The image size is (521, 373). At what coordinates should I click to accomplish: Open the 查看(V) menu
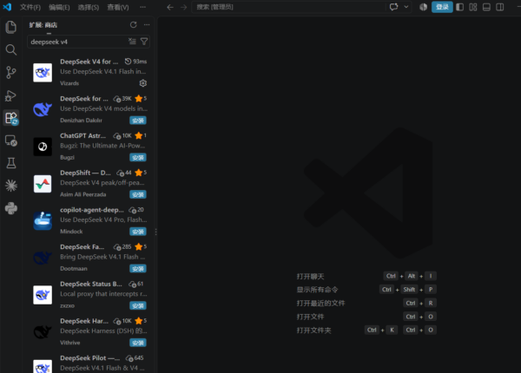[x=117, y=7]
